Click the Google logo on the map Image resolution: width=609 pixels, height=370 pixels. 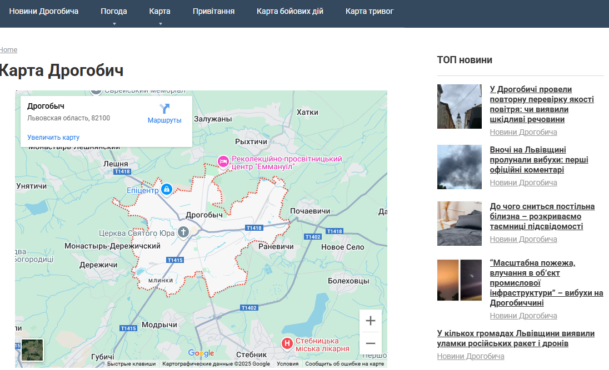pos(201,353)
